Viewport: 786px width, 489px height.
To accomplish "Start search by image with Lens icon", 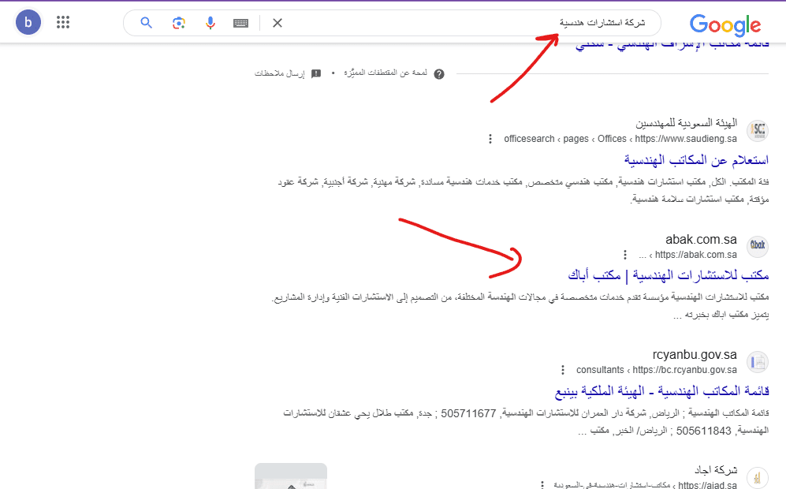I will pyautogui.click(x=178, y=23).
